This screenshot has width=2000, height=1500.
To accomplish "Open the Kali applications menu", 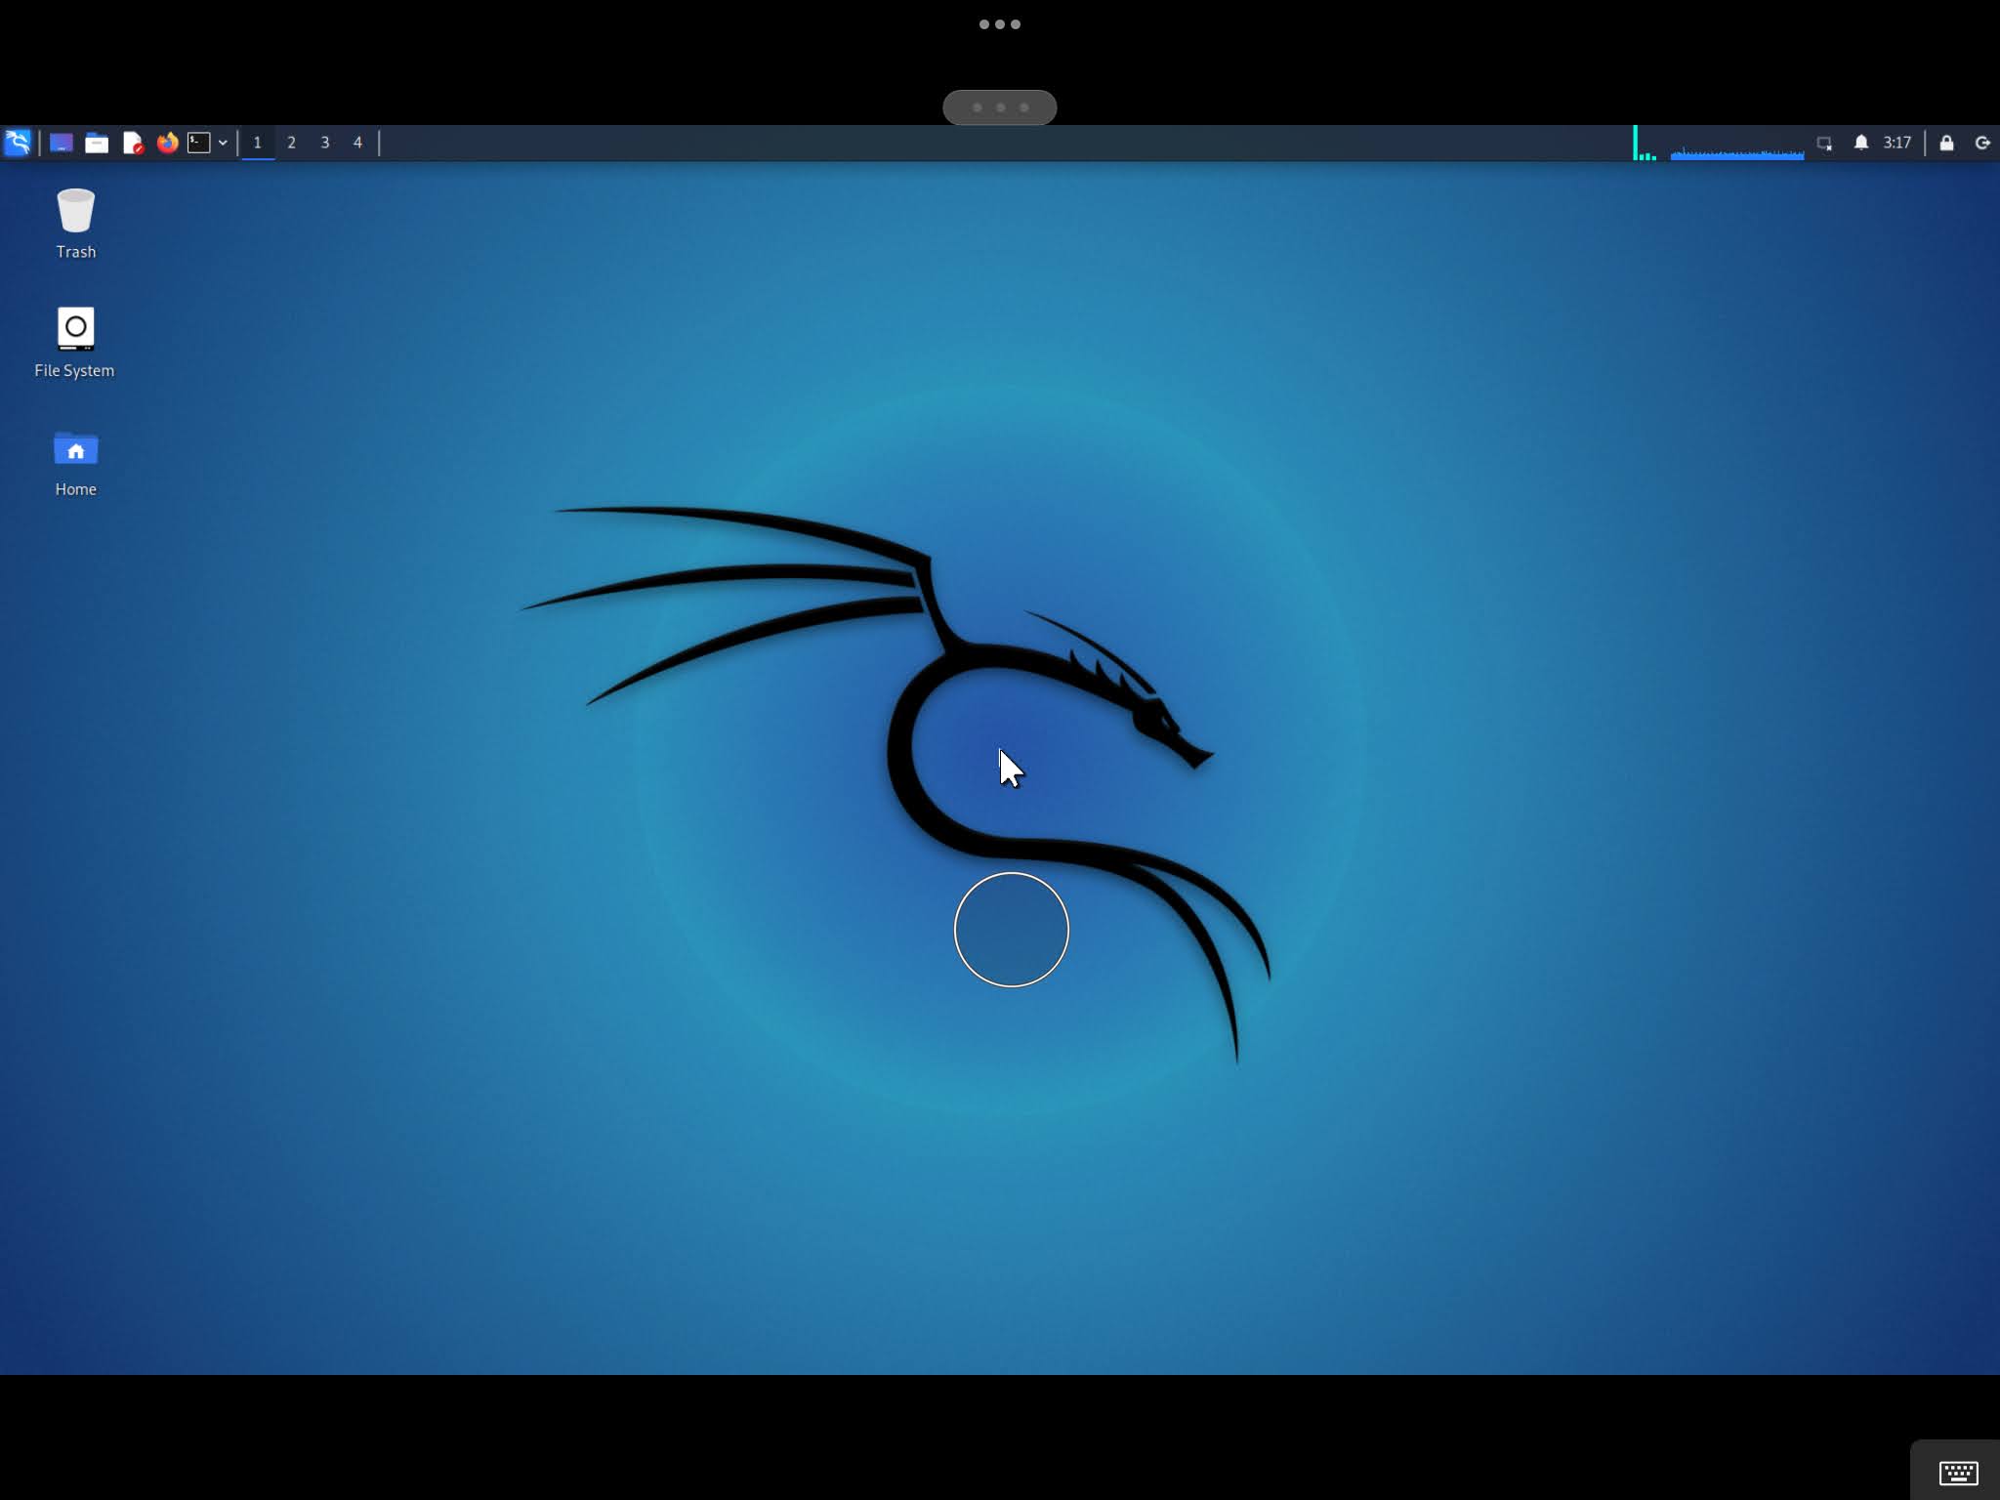I will [18, 143].
